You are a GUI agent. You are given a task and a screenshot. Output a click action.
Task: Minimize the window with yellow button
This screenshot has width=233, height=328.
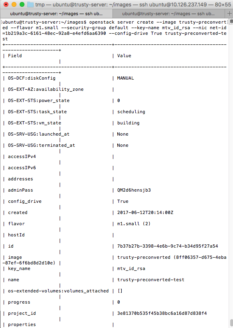tap(14, 4)
